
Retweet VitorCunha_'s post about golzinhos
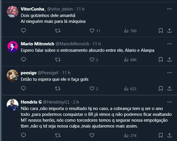pos(58,31)
